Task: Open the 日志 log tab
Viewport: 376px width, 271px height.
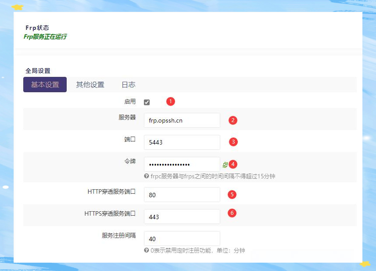Action: click(128, 84)
